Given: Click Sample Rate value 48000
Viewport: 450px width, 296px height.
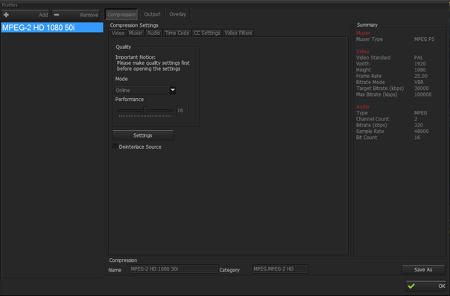Looking at the screenshot, I should point(421,131).
